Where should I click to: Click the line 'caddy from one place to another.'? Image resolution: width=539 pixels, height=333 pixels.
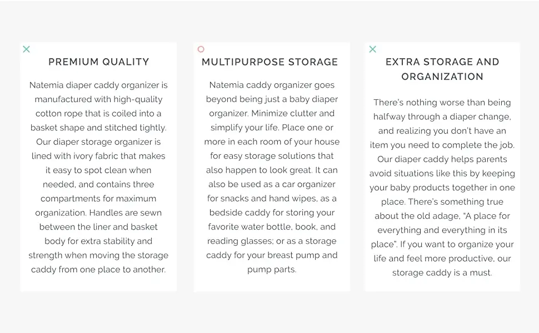(98, 270)
